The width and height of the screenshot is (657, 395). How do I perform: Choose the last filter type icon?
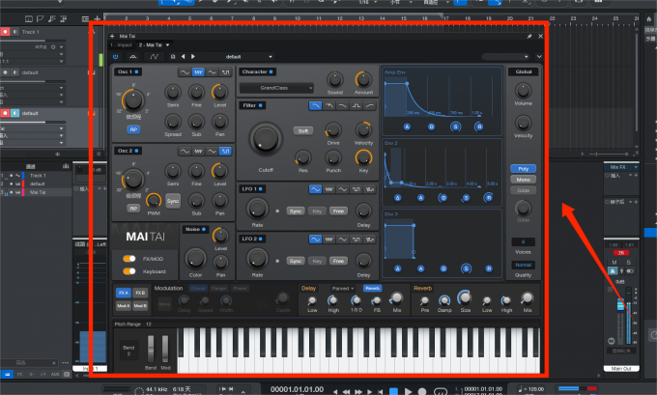click(x=370, y=105)
